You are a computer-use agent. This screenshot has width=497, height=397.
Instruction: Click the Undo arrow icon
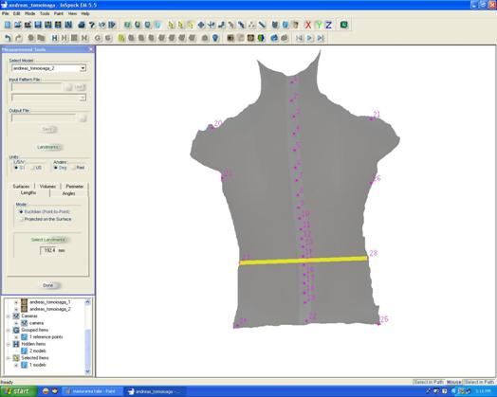pos(8,38)
